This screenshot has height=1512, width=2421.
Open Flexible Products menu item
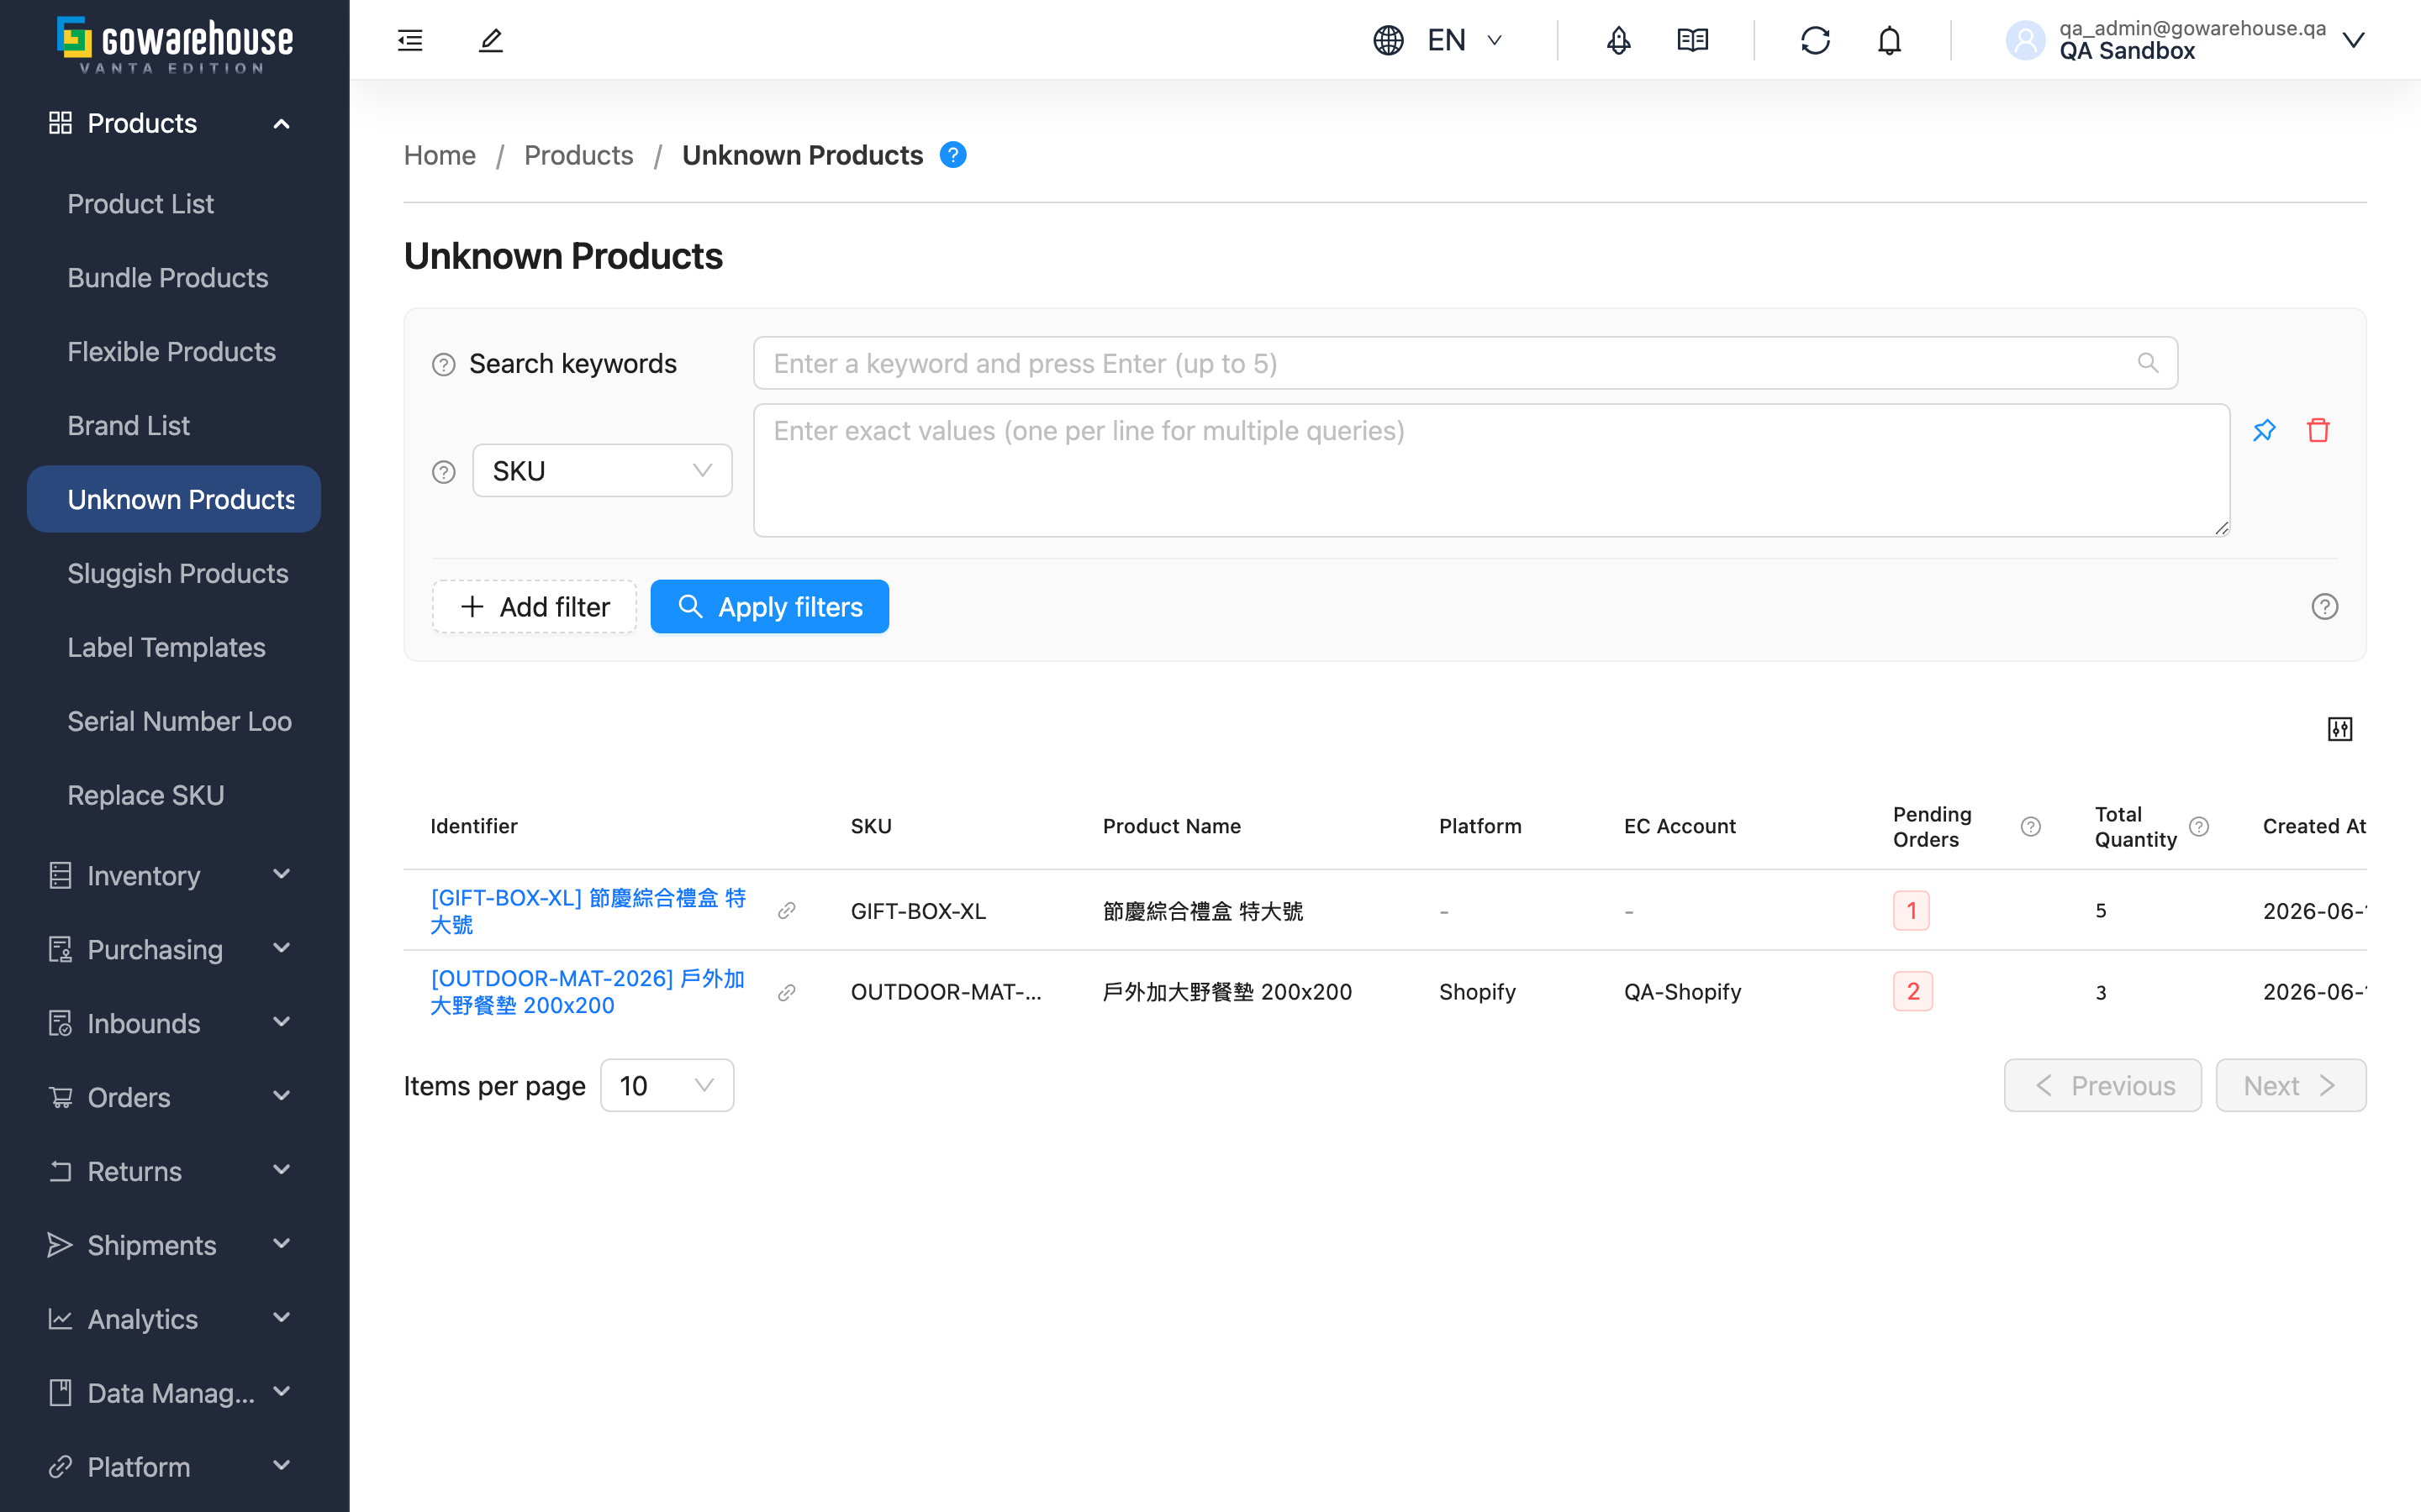[x=174, y=352]
